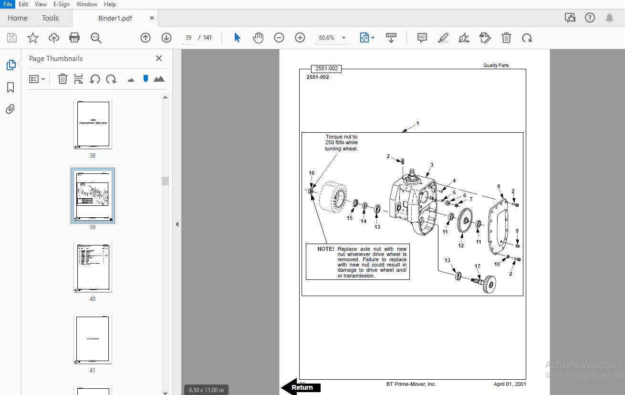Image resolution: width=625 pixels, height=395 pixels.
Task: Open the thumbnails options dropdown
Action: pos(37,79)
